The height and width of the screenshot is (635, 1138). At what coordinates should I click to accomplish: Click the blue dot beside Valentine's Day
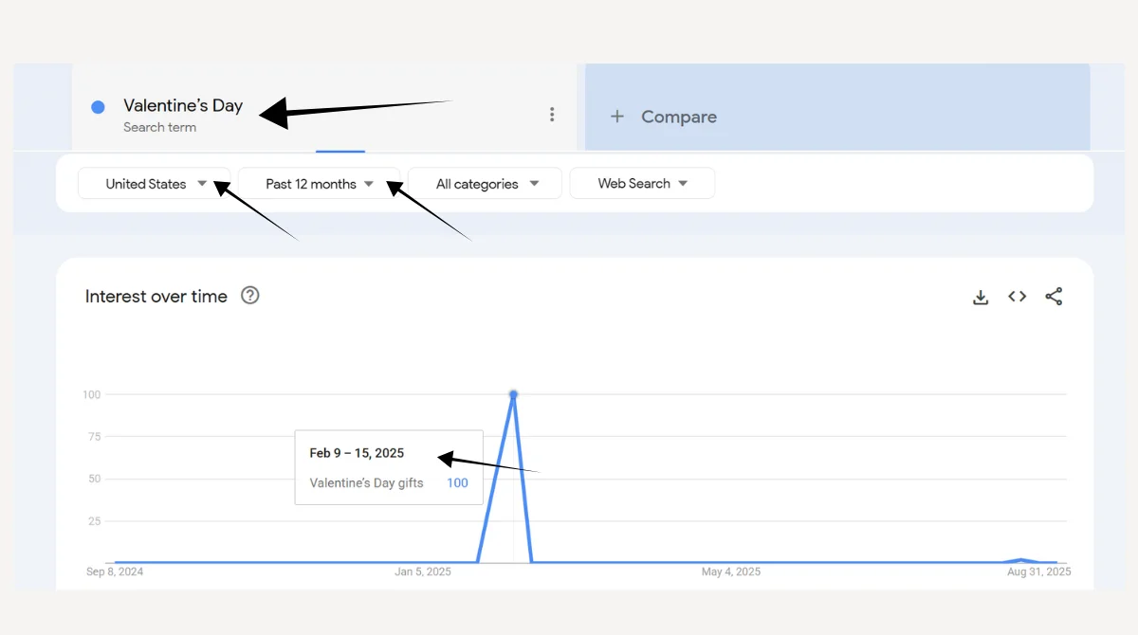click(x=98, y=107)
